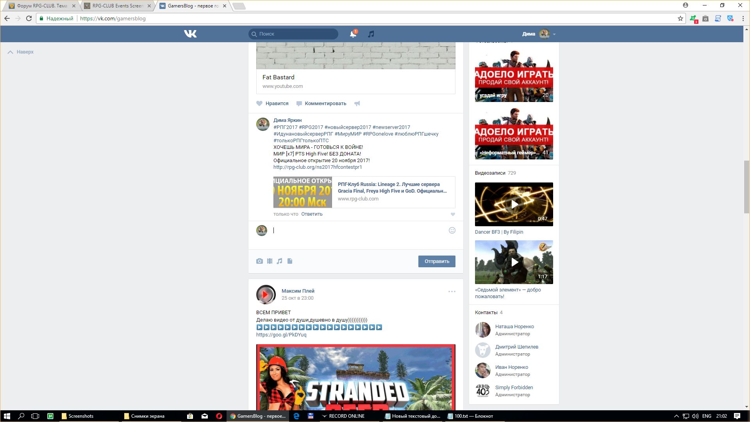Expand the Дима profile dropdown menu
Screen dimensions: 750x422
[x=554, y=34]
